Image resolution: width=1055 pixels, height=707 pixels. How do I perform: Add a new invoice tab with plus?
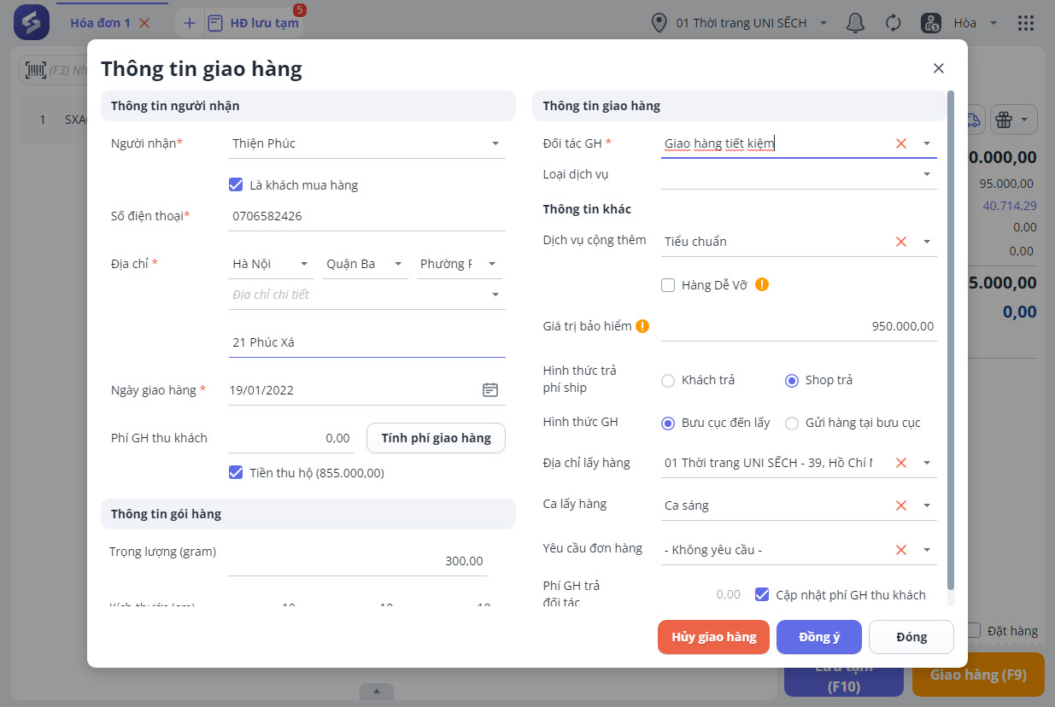pos(190,23)
